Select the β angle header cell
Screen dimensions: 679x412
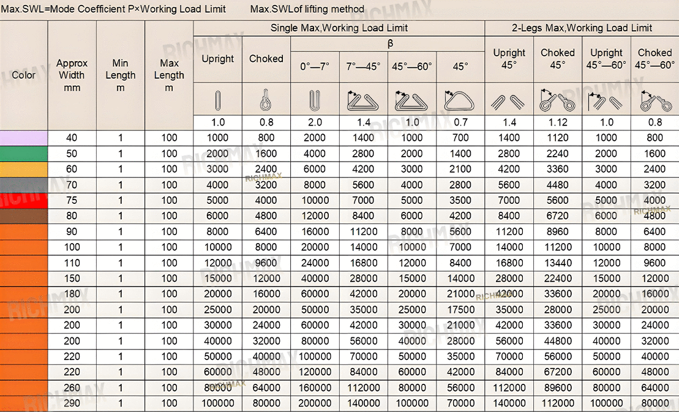click(x=388, y=43)
